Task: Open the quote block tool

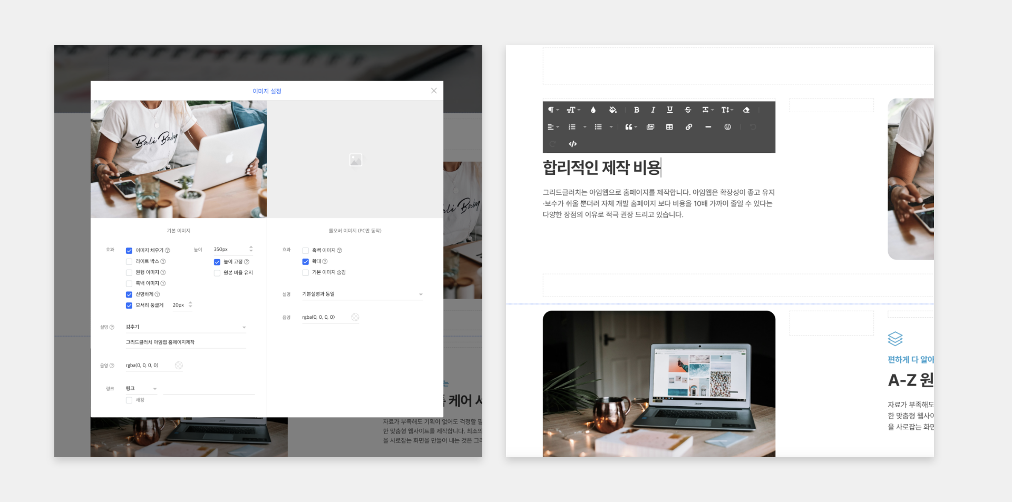Action: pyautogui.click(x=631, y=127)
